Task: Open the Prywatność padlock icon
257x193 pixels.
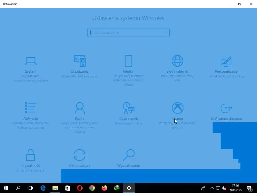Action: tap(31, 155)
